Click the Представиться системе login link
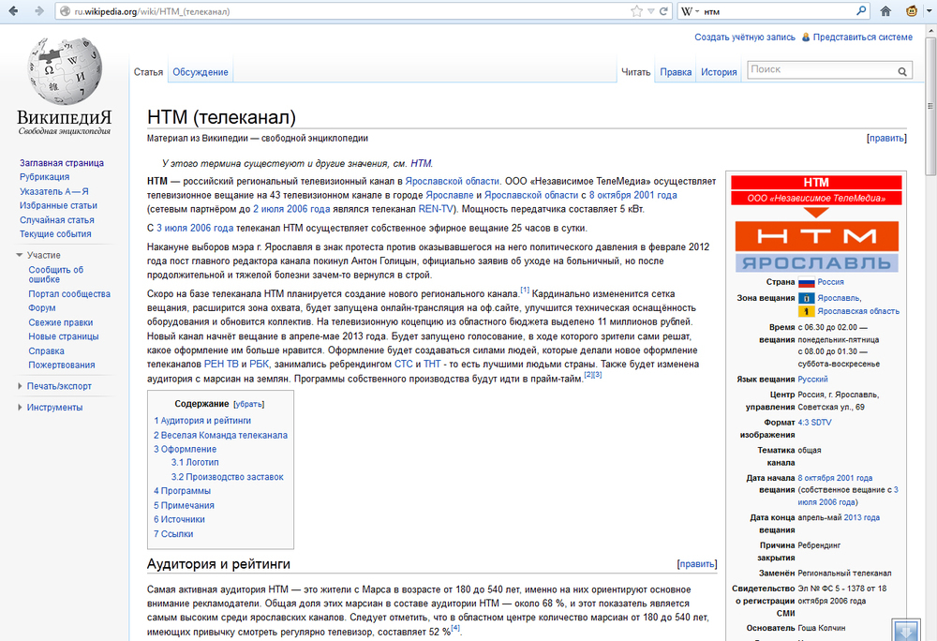The width and height of the screenshot is (937, 641). click(x=862, y=37)
